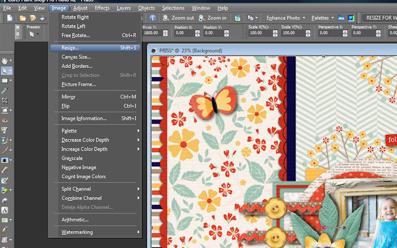Select the green Rectangle shape tool
Screen dimensions: 397x248
[5, 220]
